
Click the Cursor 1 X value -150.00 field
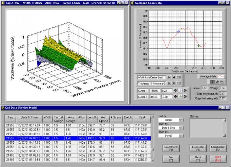coord(154,91)
